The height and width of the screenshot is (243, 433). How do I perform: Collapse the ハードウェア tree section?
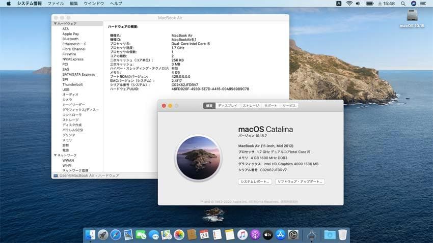[55, 24]
